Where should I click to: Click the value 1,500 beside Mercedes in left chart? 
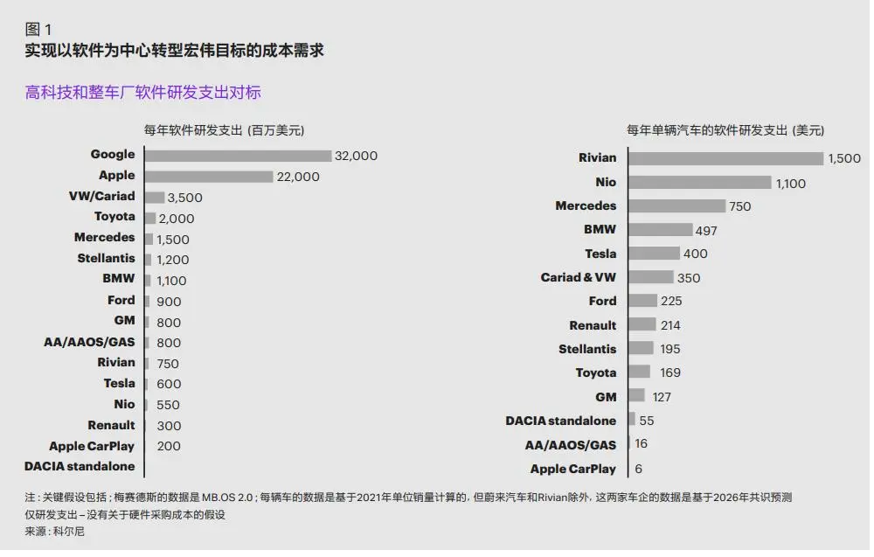pyautogui.click(x=173, y=240)
